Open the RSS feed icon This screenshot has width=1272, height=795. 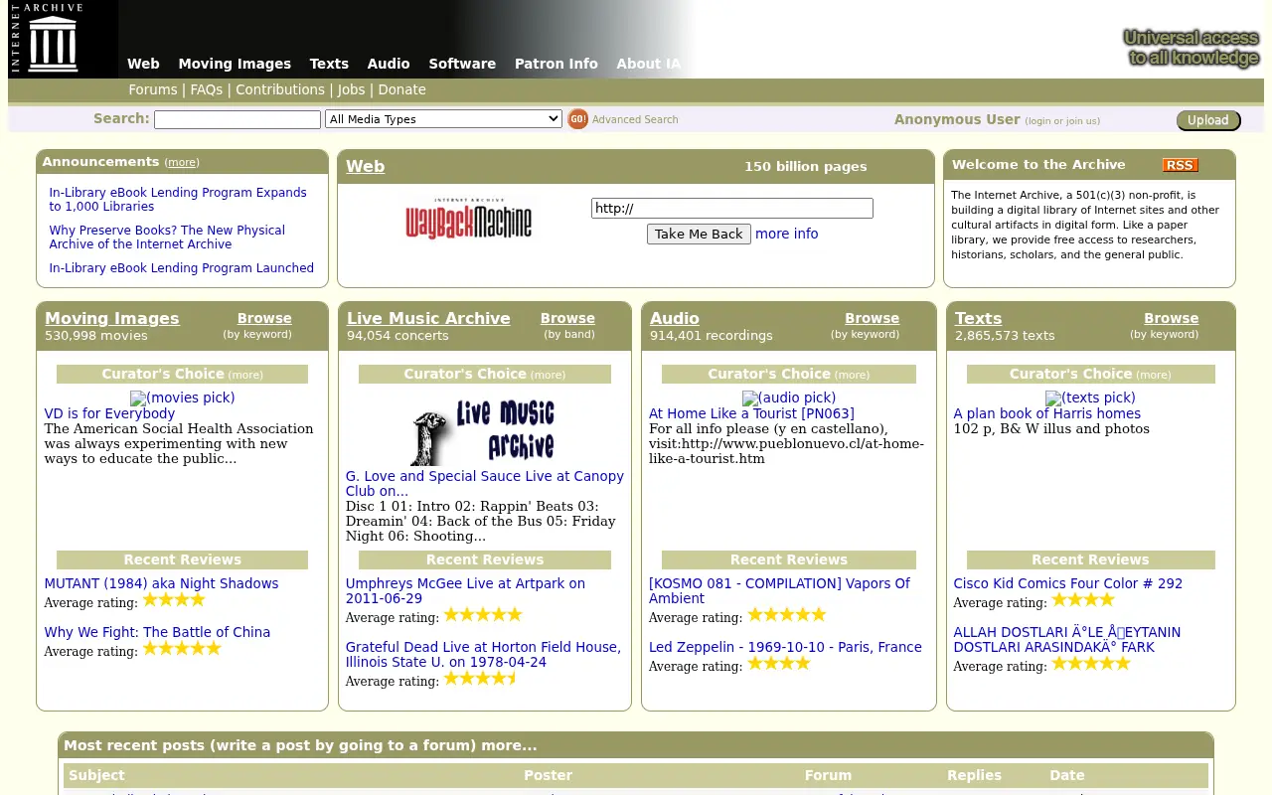click(x=1180, y=165)
